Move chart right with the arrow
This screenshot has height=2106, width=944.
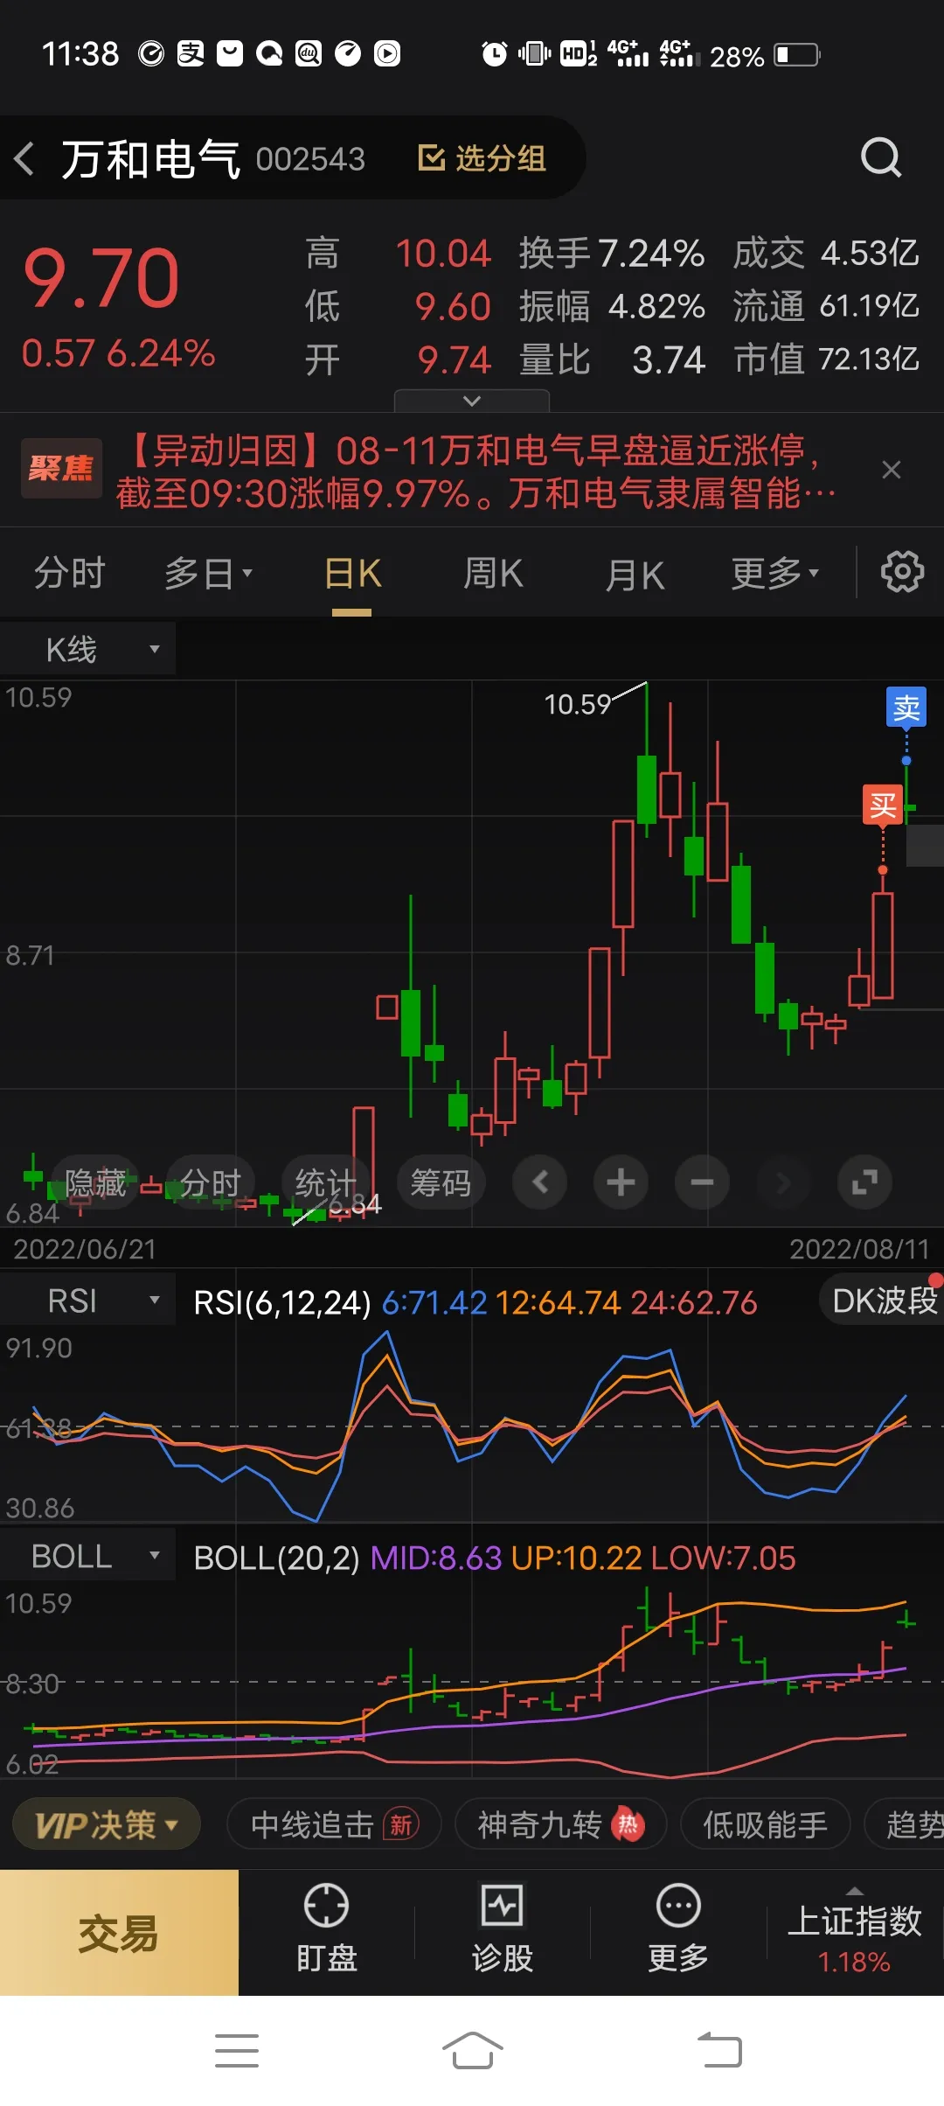783,1183
